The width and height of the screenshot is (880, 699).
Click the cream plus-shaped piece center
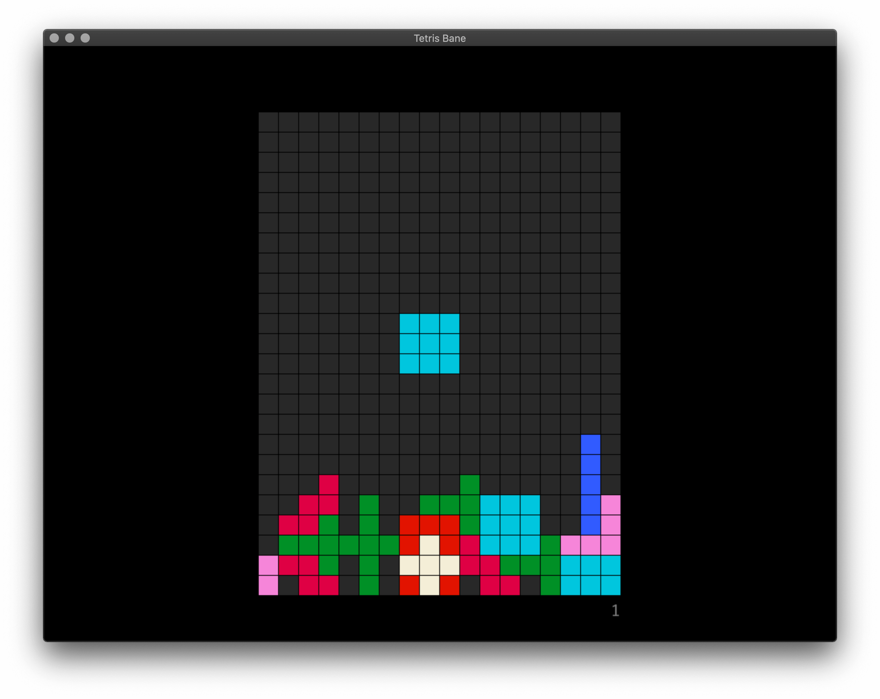(x=430, y=565)
